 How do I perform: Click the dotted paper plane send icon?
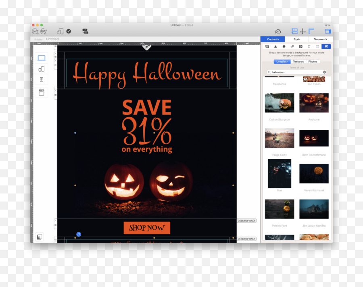[44, 31]
